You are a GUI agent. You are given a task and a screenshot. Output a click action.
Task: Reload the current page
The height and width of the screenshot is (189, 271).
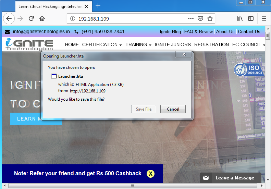coord(31,18)
